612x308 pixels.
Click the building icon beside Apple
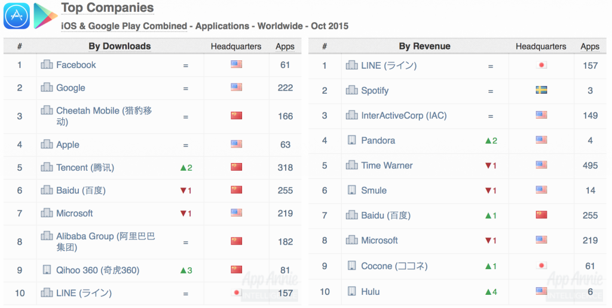47,144
